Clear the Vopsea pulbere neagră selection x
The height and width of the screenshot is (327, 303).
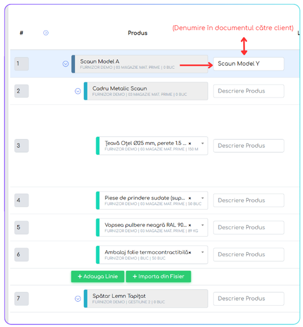click(x=190, y=225)
